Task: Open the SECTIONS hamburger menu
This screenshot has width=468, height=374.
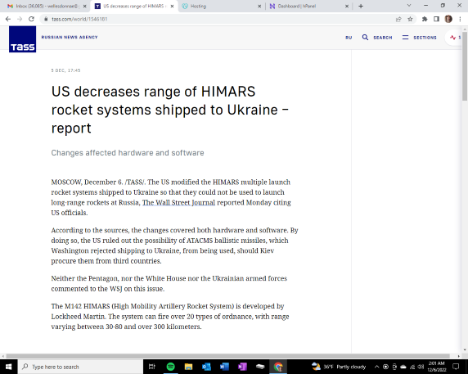Action: click(x=419, y=38)
